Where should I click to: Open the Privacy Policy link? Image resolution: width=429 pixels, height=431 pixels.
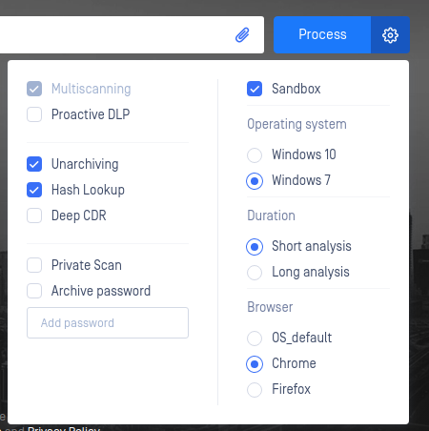coord(64,428)
